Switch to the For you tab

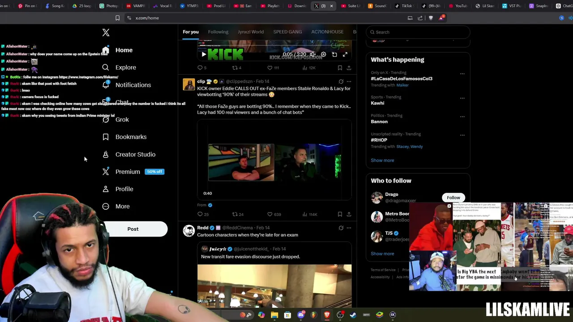point(191,32)
